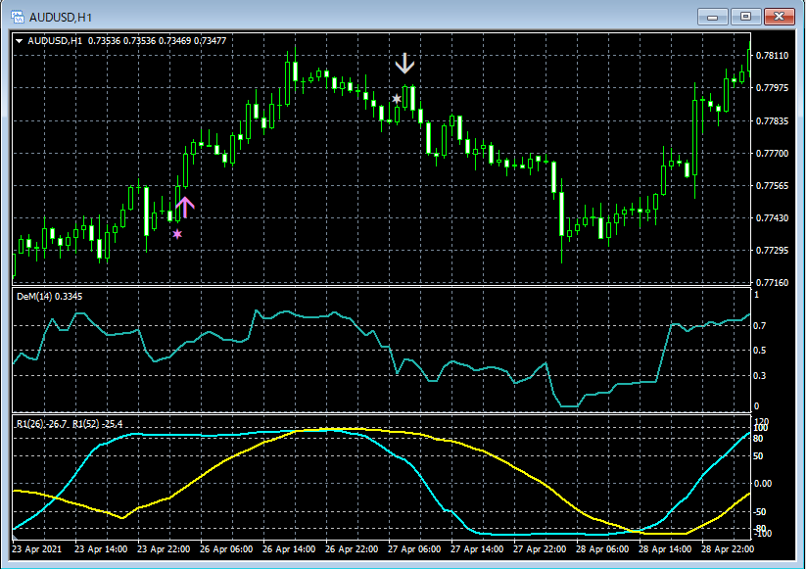
Task: Expand the AUDUSD,H1 chart triangle menu
Action: point(21,41)
